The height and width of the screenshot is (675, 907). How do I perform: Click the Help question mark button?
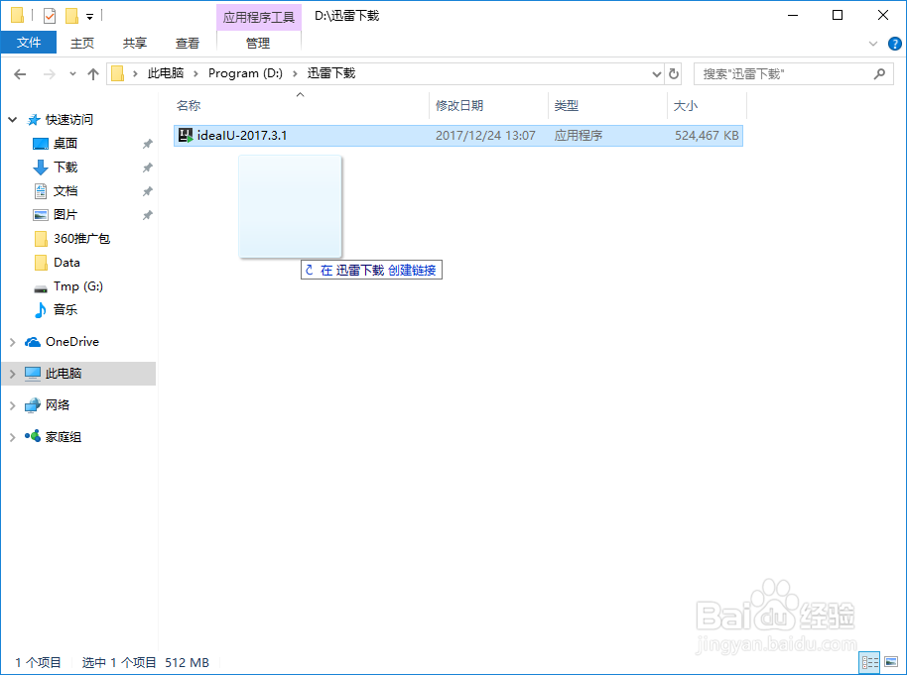pyautogui.click(x=894, y=43)
